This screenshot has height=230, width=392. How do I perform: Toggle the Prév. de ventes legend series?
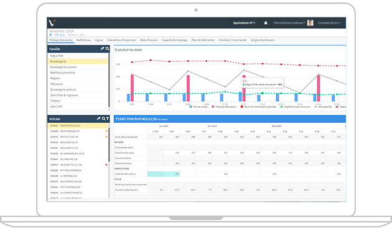(198, 107)
